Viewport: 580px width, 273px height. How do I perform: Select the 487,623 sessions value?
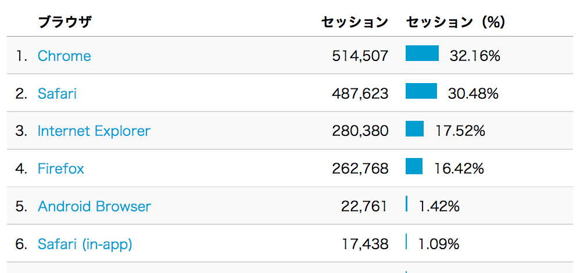click(360, 94)
